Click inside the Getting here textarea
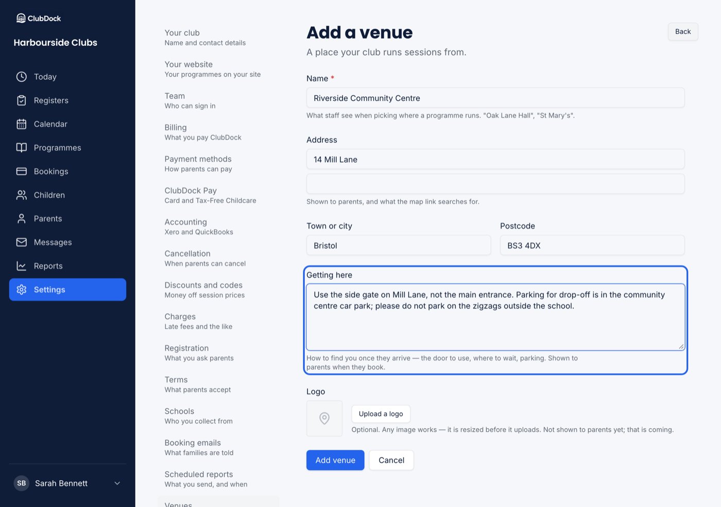This screenshot has width=721, height=507. coord(495,317)
